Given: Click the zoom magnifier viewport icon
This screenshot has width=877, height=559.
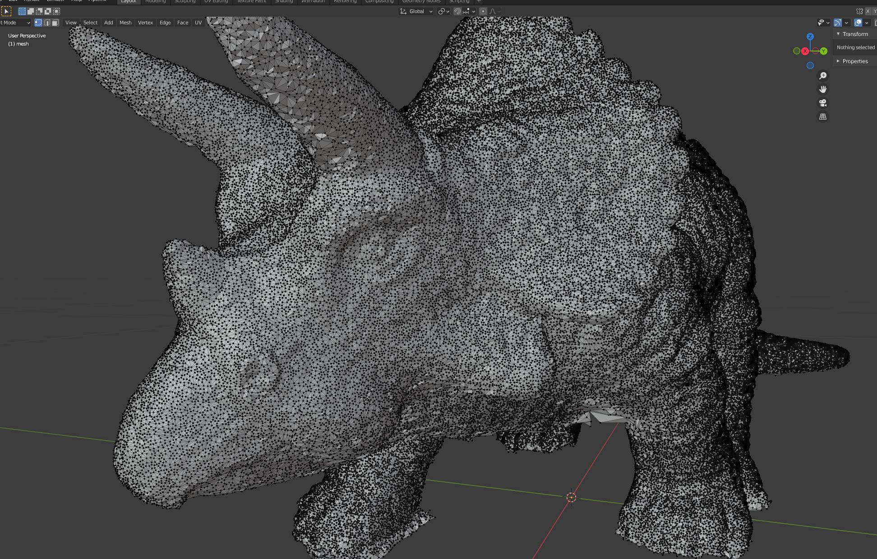Looking at the screenshot, I should pyautogui.click(x=823, y=76).
